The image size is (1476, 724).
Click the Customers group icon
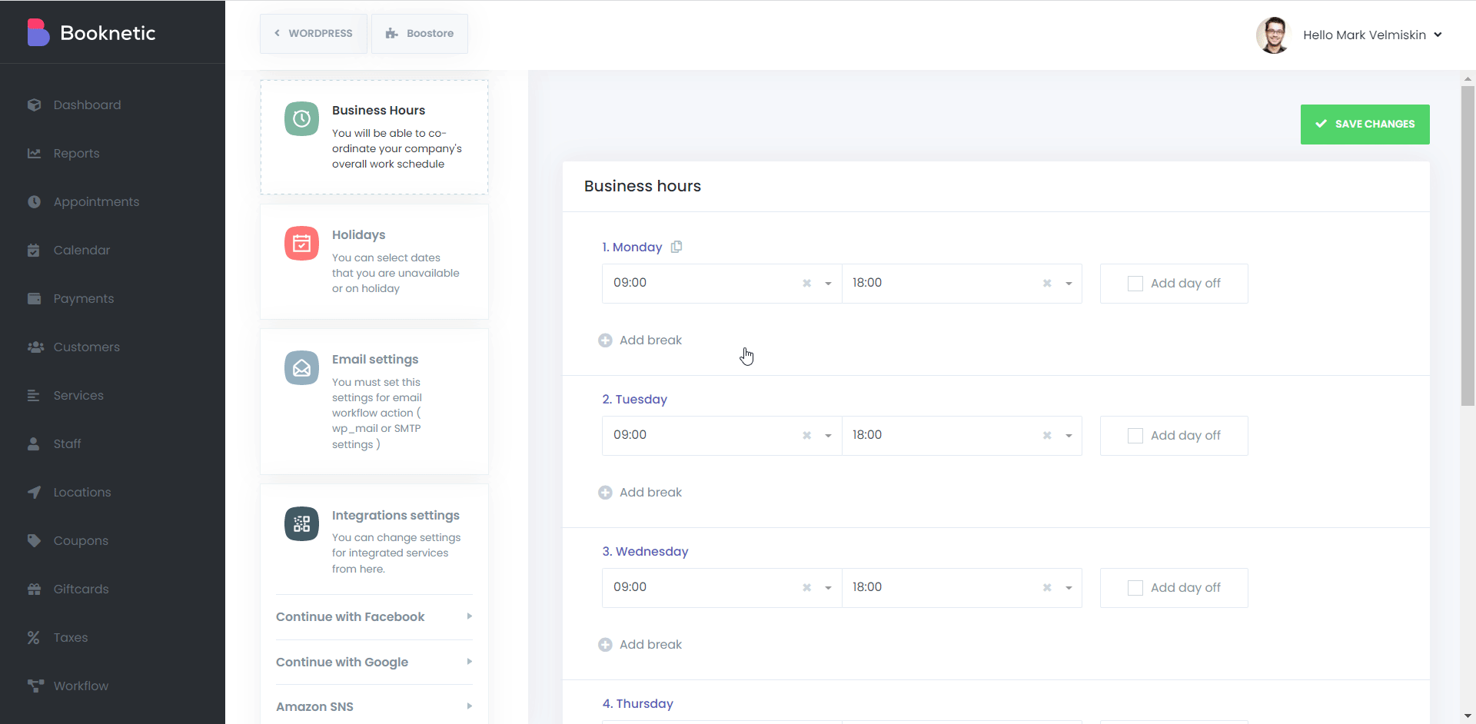tap(35, 347)
